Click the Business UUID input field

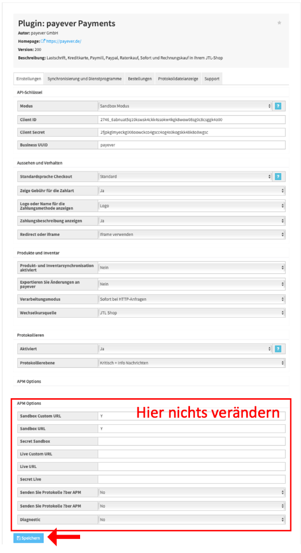pyautogui.click(x=192, y=145)
